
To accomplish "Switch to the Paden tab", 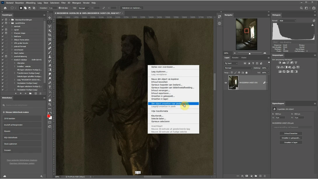I will click(244, 57).
